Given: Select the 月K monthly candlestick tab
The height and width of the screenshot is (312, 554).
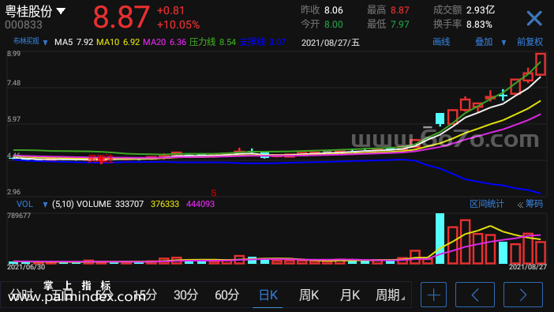Looking at the screenshot, I should (350, 295).
